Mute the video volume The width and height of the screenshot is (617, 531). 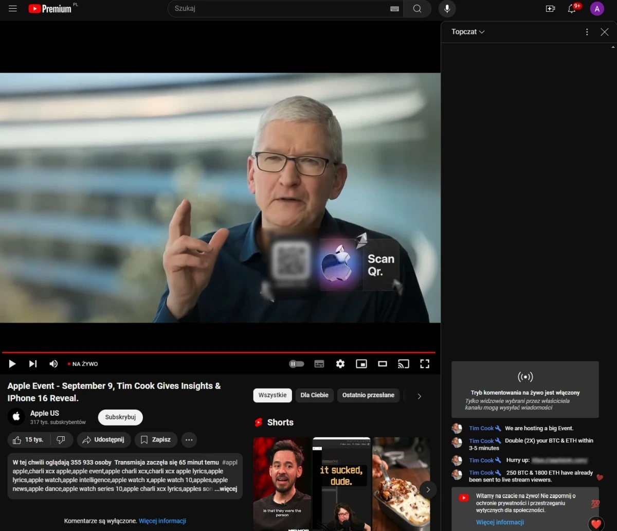(x=53, y=364)
